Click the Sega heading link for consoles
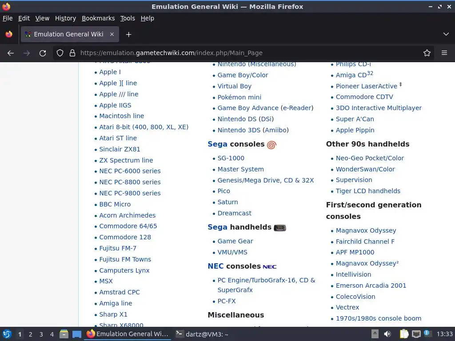 [217, 144]
